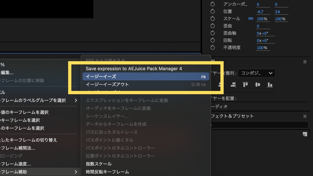Open フレーム速度... dialog item
The width and height of the screenshot is (313, 176).
40,164
